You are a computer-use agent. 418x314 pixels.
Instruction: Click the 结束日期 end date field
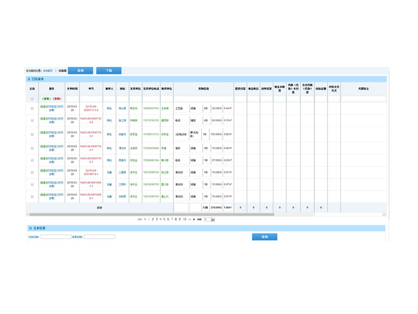99,237
